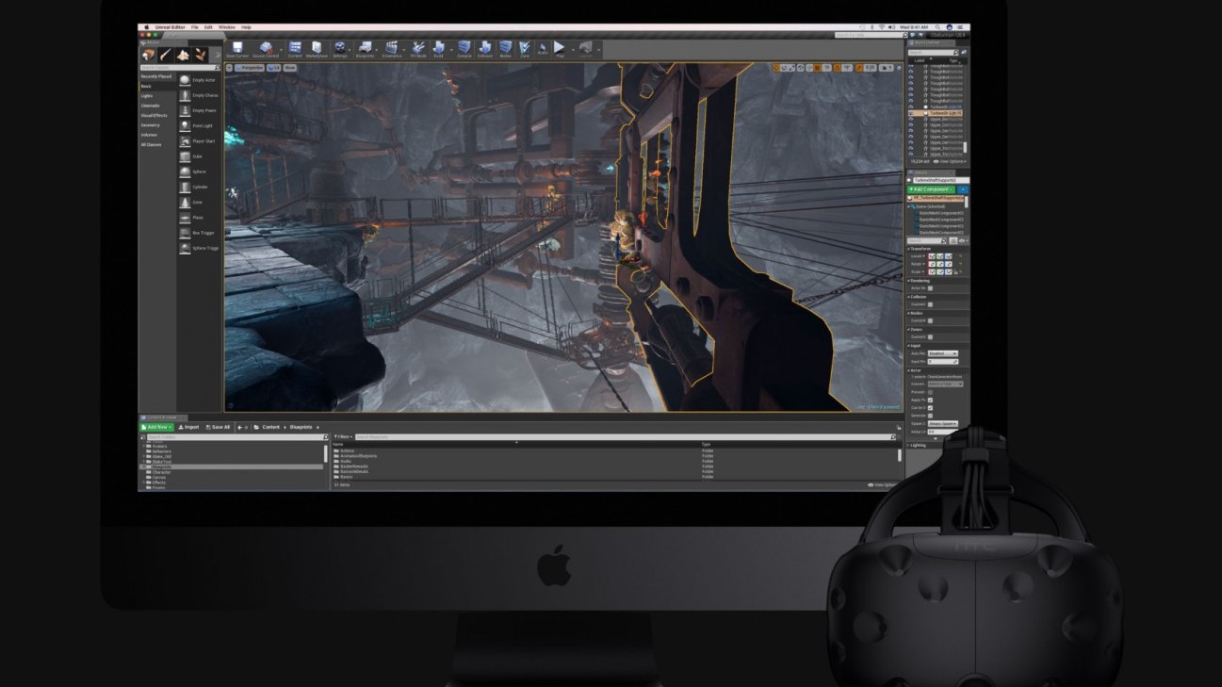Open the Edit menu
Image resolution: width=1222 pixels, height=687 pixels.
coord(208,27)
